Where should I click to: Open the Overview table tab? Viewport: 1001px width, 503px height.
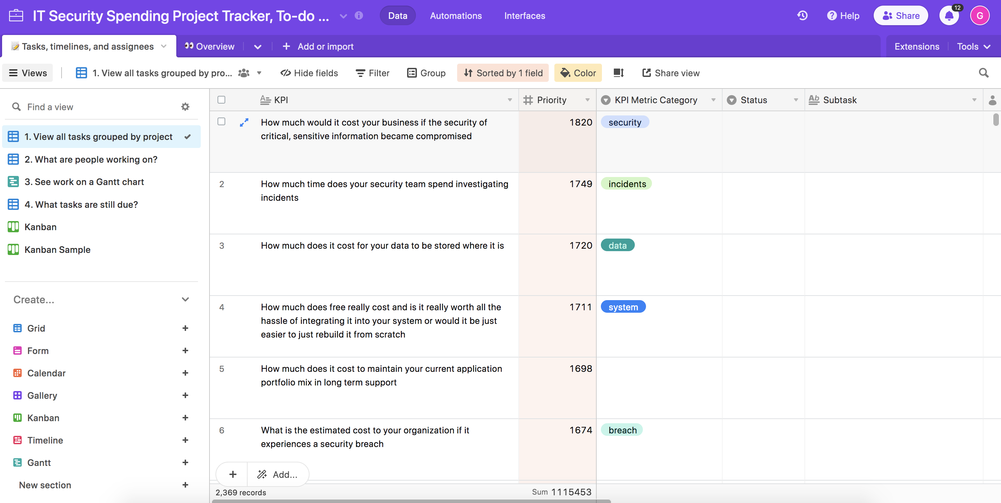(209, 46)
